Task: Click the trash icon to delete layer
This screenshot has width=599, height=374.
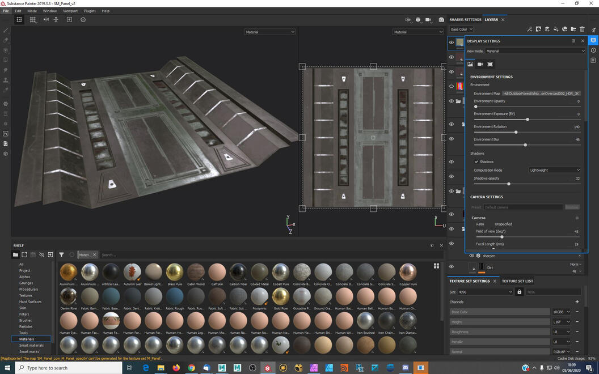Action: click(582, 29)
